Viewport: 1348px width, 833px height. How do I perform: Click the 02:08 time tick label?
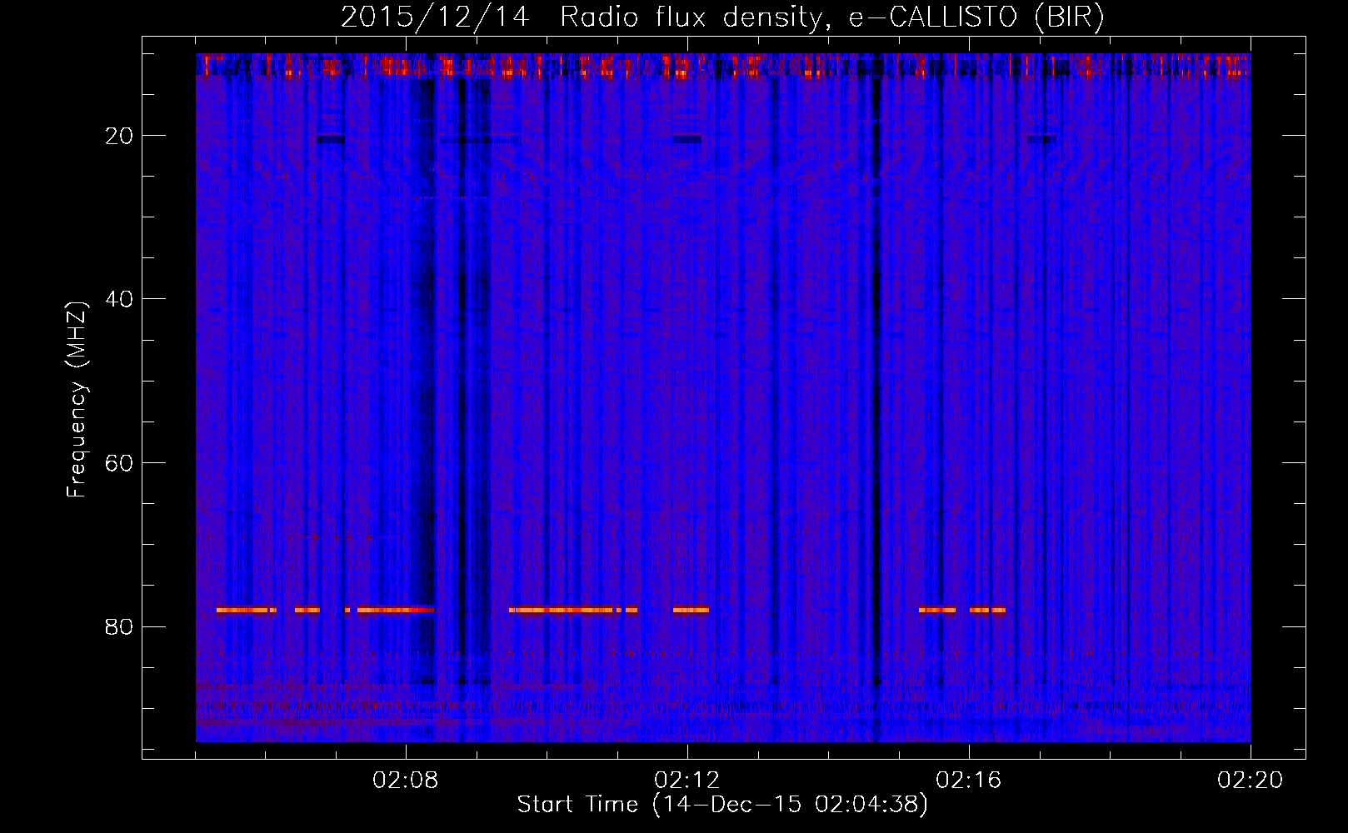coord(406,781)
